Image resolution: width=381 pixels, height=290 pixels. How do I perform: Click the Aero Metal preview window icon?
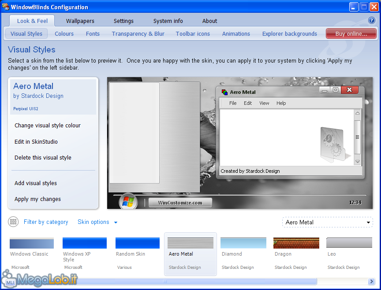pyautogui.click(x=224, y=92)
